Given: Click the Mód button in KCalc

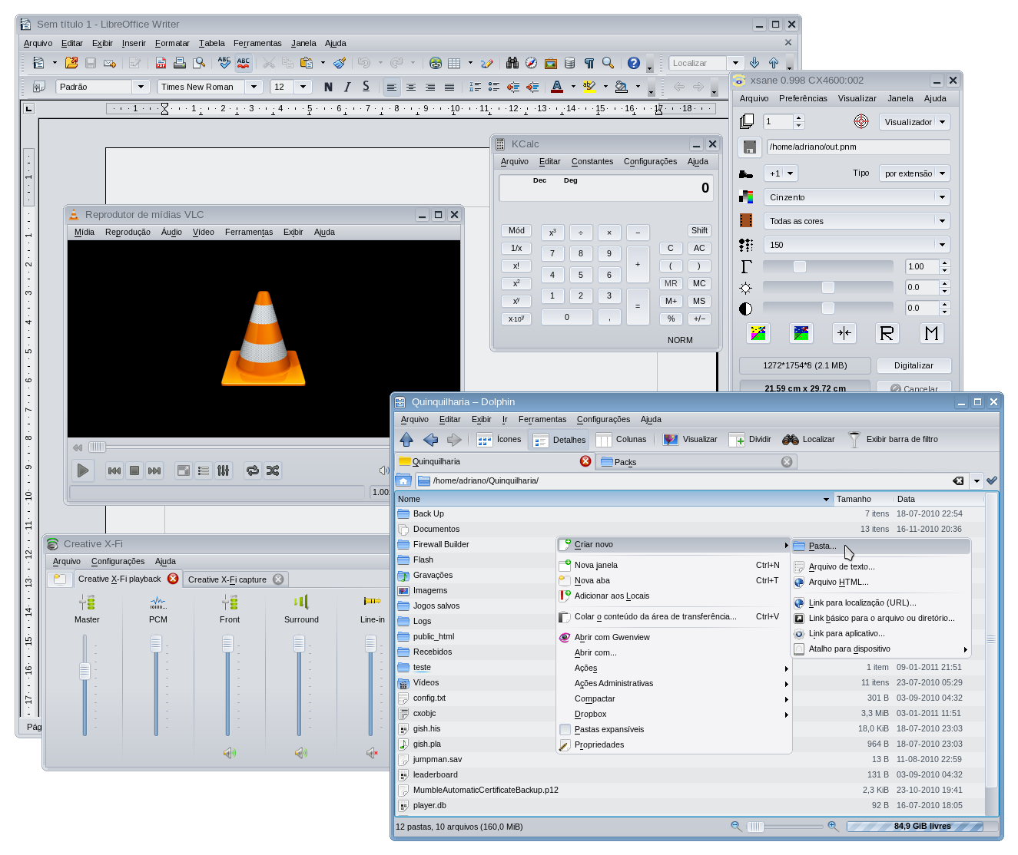Looking at the screenshot, I should tap(516, 230).
